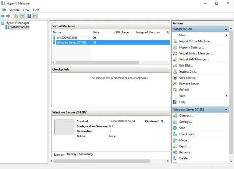Click the Import Virtual Machine icon

pyautogui.click(x=175, y=41)
